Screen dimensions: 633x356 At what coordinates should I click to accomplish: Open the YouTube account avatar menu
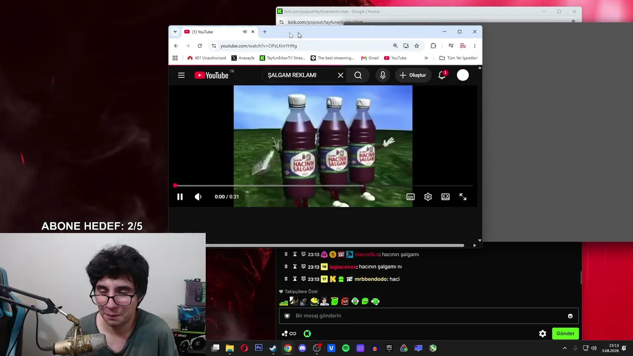click(463, 75)
